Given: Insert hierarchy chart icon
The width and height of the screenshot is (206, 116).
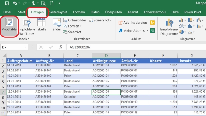Looking at the screenshot, I should (191, 20).
